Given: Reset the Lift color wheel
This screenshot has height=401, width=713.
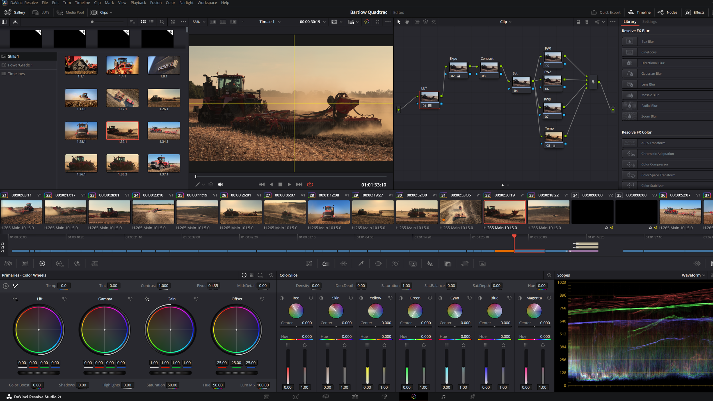Looking at the screenshot, I should (x=64, y=299).
